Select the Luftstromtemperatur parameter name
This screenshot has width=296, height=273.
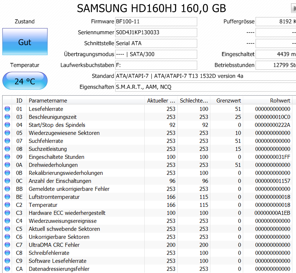pos(54,197)
